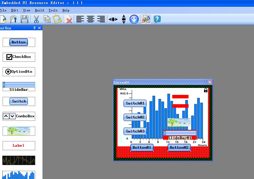254x179 pixels.
Task: Click Button02 on Screen01
Action: tap(179, 148)
